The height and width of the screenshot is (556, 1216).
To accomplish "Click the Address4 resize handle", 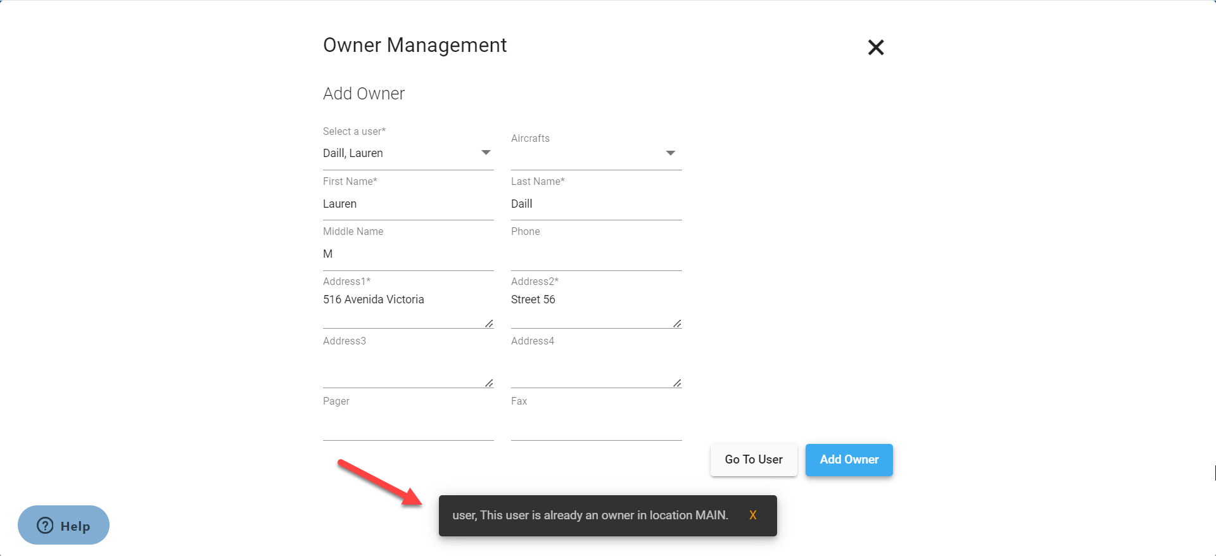I will pos(677,383).
